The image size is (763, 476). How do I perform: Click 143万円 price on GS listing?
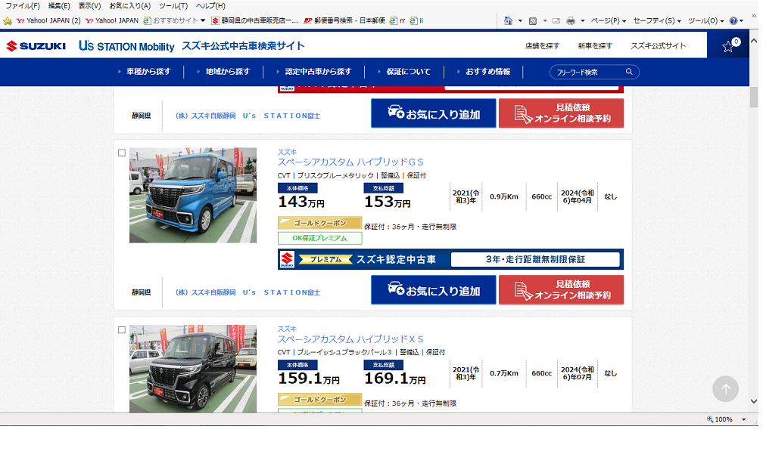pyautogui.click(x=301, y=202)
